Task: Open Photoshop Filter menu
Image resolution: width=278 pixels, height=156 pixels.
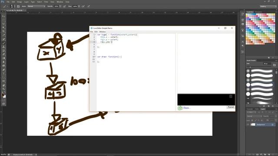Action: [46, 2]
